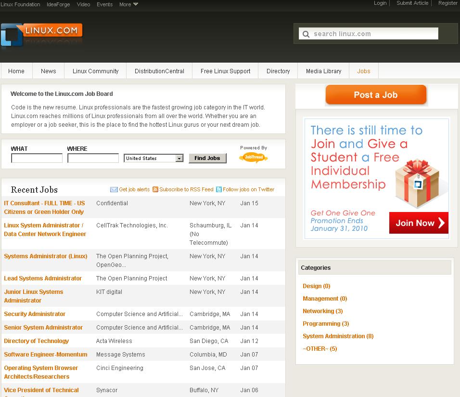Image resolution: width=460 pixels, height=397 pixels.
Task: Open the Linux Community tab
Action: (x=96, y=71)
